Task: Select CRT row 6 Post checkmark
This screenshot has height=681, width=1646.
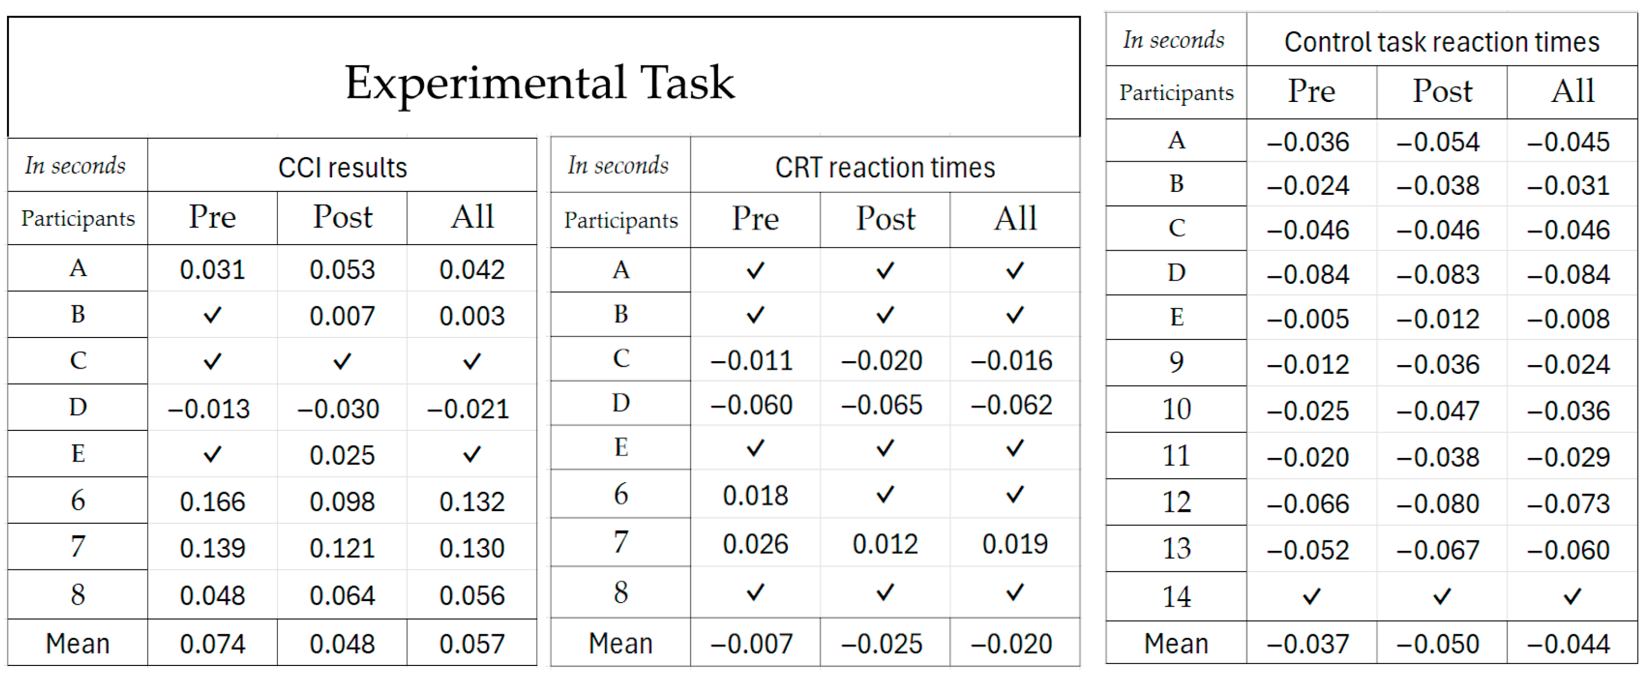Action: coord(885,495)
